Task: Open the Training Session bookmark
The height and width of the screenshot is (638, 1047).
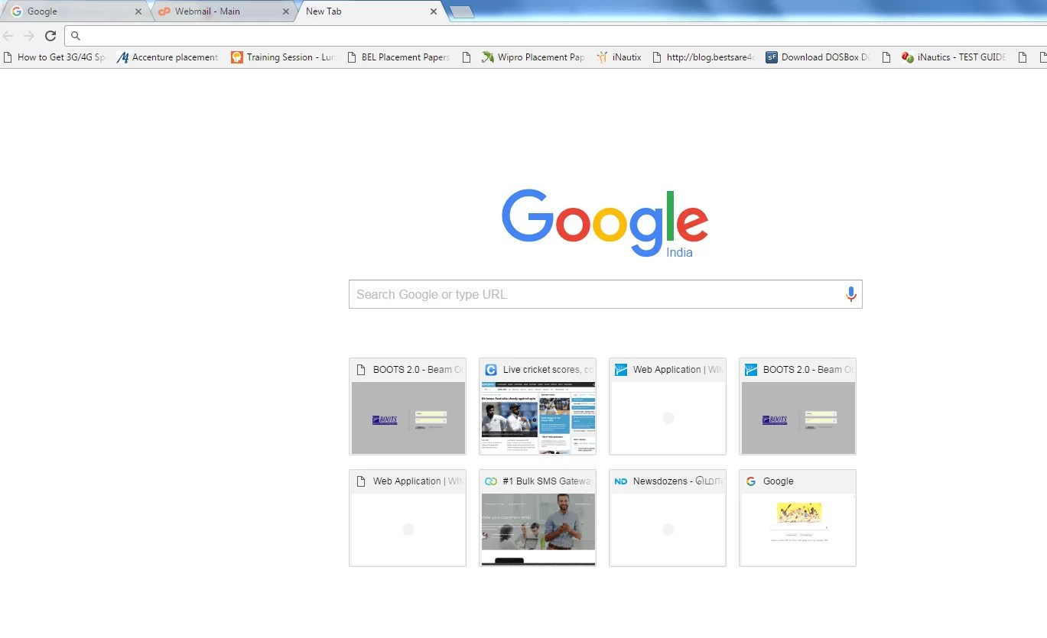Action: coord(283,57)
